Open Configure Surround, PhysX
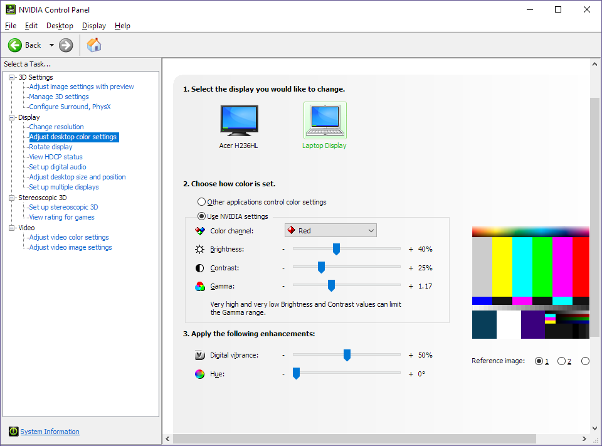This screenshot has height=446, width=602. [70, 107]
